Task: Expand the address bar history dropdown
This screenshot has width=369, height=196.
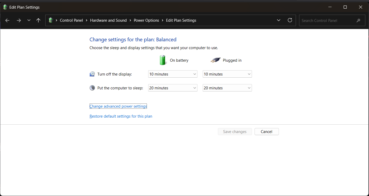Action: coord(279,20)
